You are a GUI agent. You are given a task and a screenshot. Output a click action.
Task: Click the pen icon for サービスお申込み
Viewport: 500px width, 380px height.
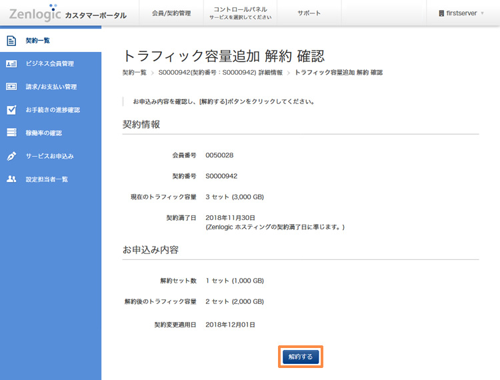[x=11, y=156]
